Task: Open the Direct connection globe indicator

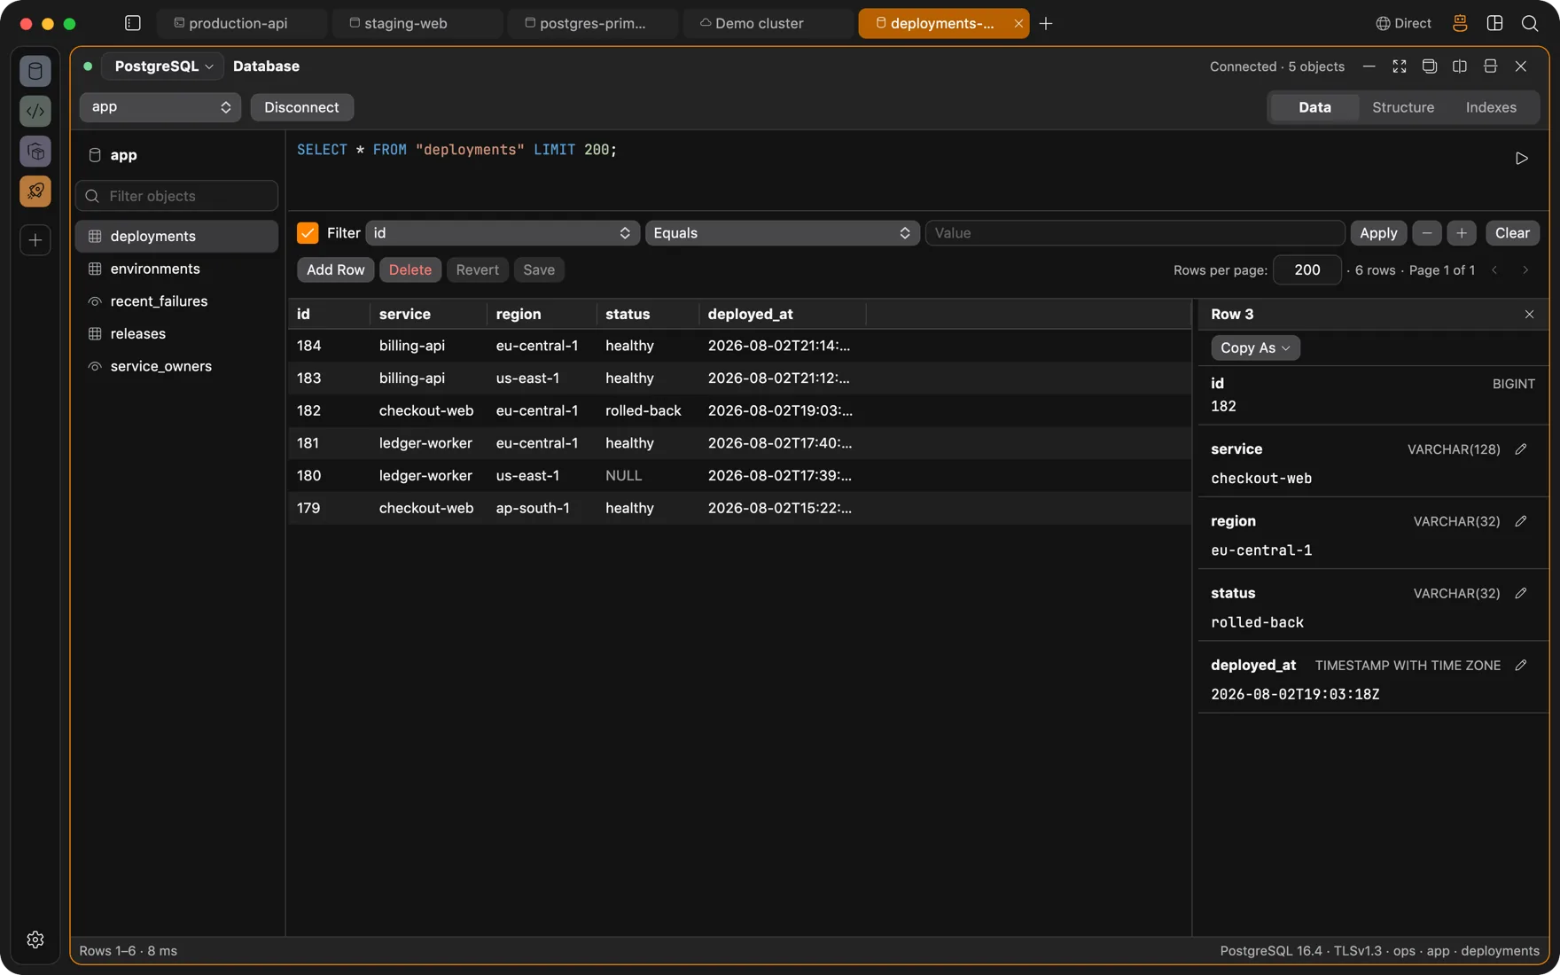Action: point(1403,23)
